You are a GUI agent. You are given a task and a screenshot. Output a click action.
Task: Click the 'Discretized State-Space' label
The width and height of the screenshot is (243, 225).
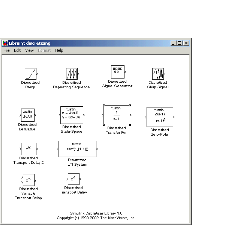pos(71,129)
